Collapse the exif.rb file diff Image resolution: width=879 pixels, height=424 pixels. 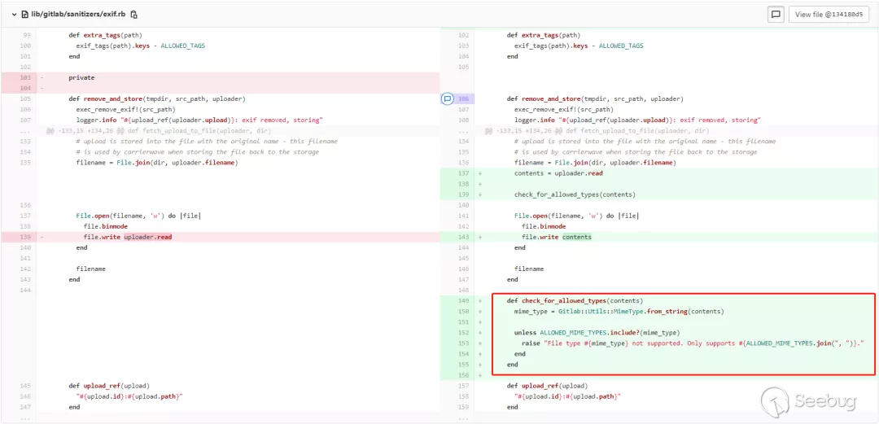click(x=14, y=15)
